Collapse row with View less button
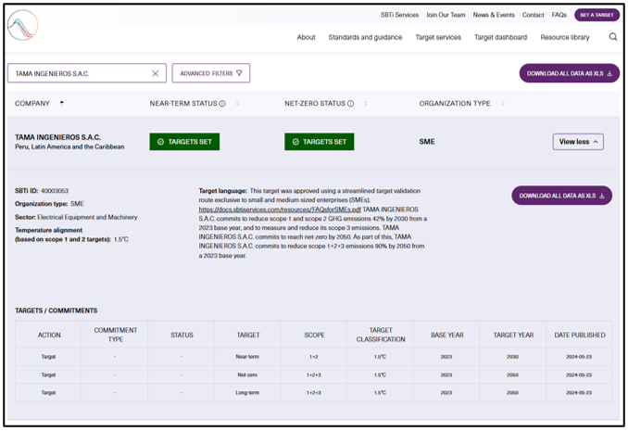The width and height of the screenshot is (628, 431). pos(578,142)
